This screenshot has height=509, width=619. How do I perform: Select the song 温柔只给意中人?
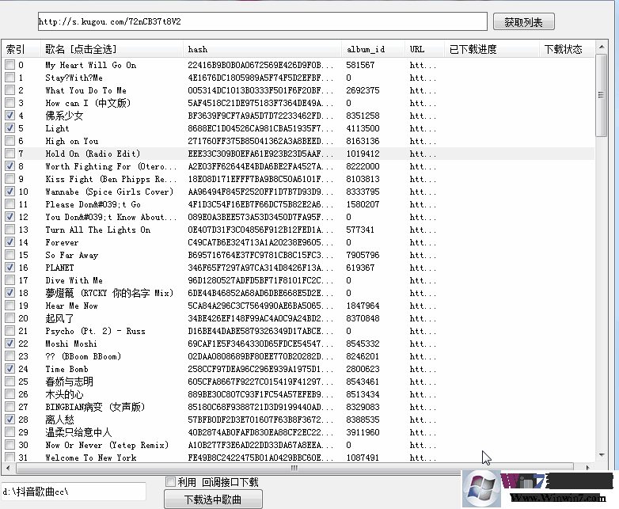78,432
